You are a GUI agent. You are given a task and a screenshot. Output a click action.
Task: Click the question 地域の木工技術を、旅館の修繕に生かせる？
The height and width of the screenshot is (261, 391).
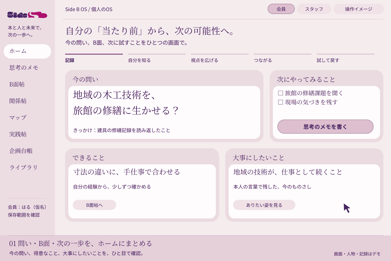click(x=126, y=103)
